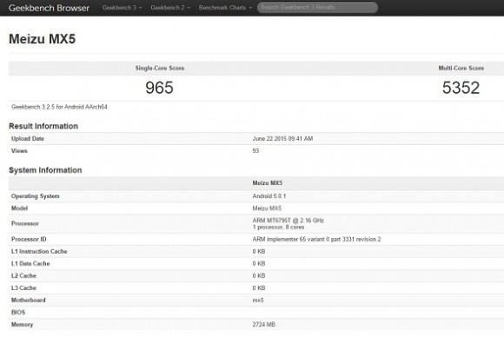504x337 pixels.
Task: Select the L2 Cache label
Action: click(23, 276)
